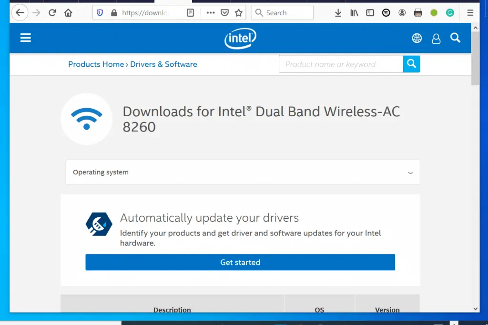The image size is (488, 325).
Task: Open page actions three-dot menu
Action: click(211, 13)
